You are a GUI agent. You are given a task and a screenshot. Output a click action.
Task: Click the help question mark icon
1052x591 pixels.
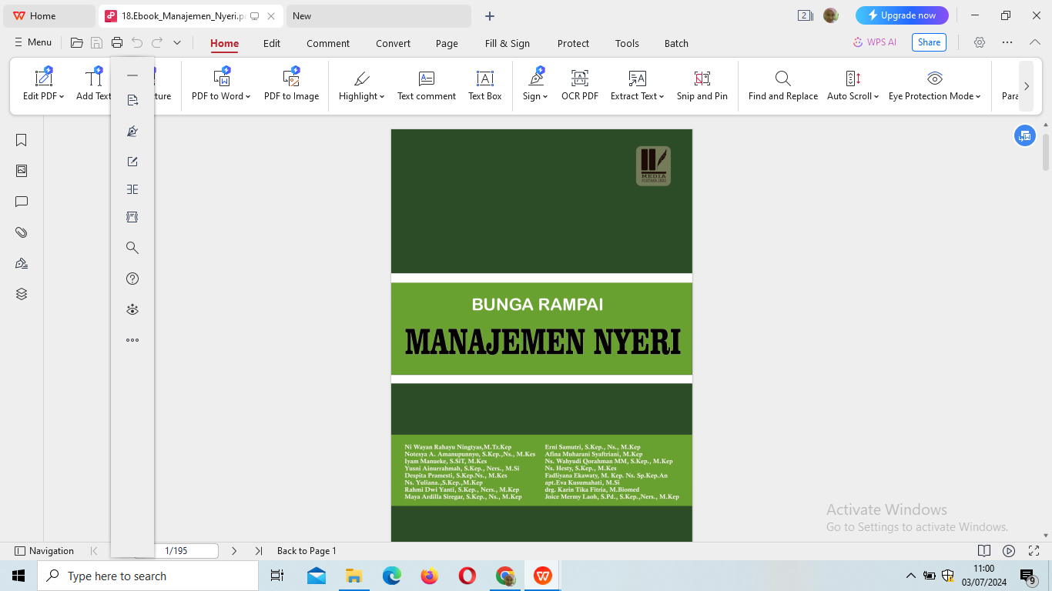[x=132, y=279]
